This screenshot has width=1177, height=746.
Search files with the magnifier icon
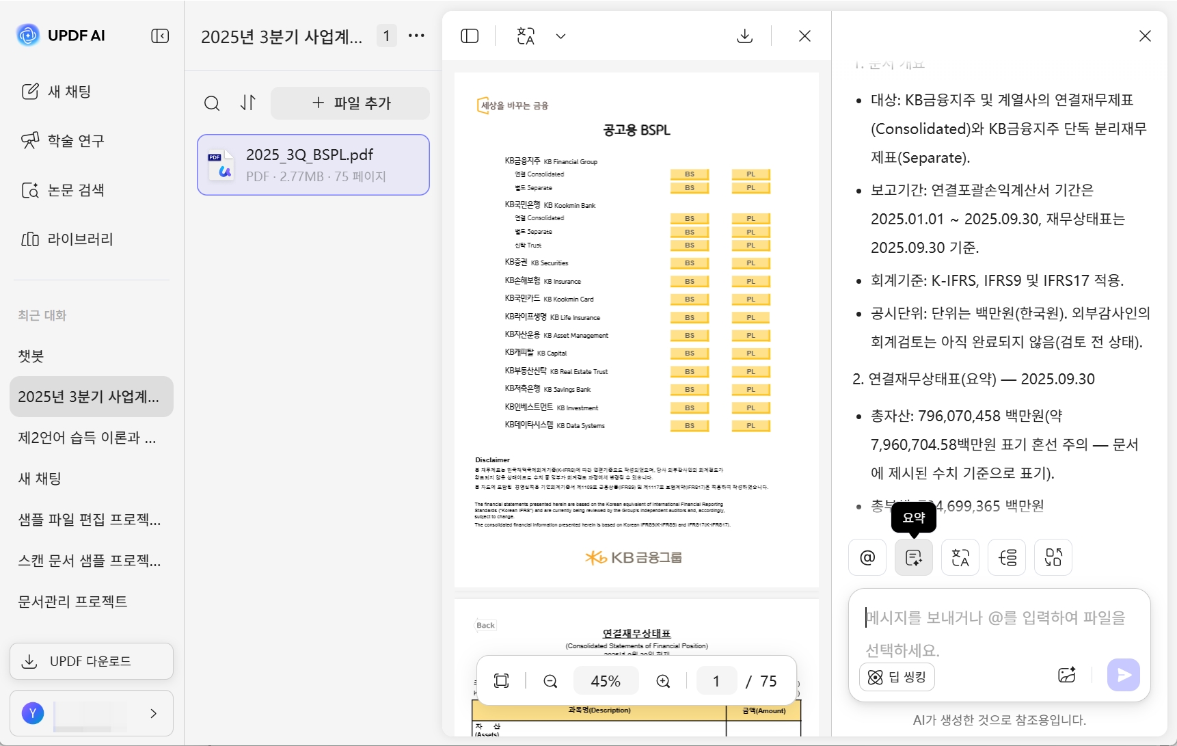212,103
